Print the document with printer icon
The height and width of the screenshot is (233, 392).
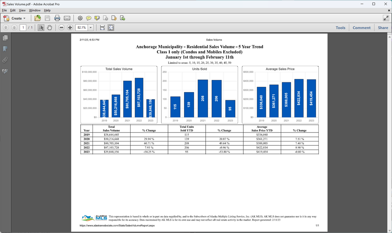tap(57, 18)
